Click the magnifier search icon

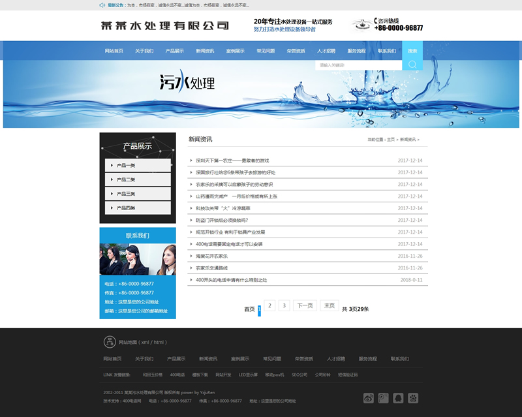[412, 65]
